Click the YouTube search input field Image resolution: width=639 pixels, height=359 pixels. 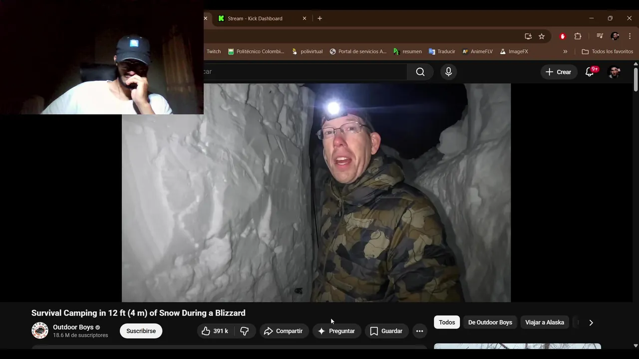305,72
